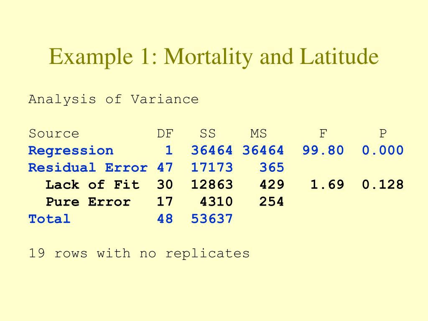Select the Regression F value '99.80'
This screenshot has width=428, height=321.
323,150
